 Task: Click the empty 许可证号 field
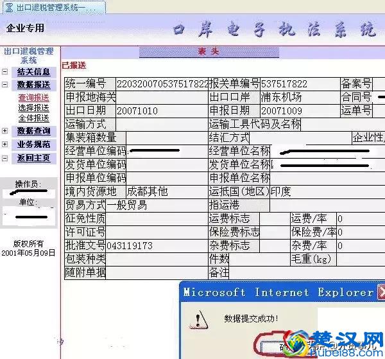click(x=157, y=232)
